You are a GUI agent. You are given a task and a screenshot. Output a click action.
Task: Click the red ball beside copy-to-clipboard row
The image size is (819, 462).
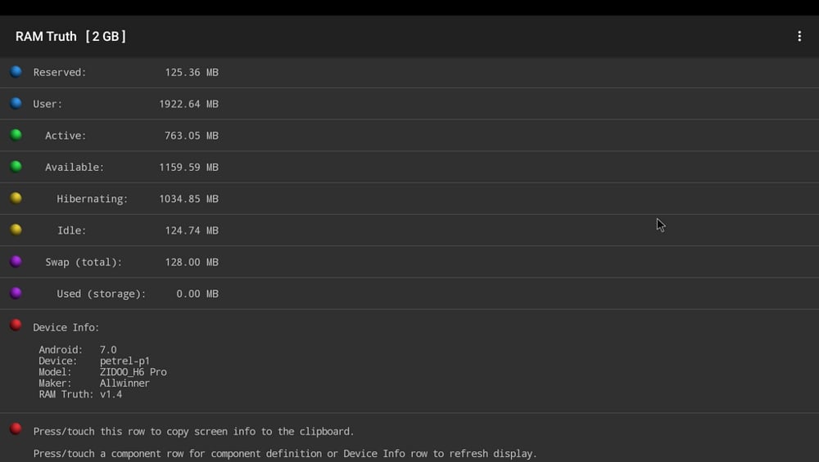point(16,428)
